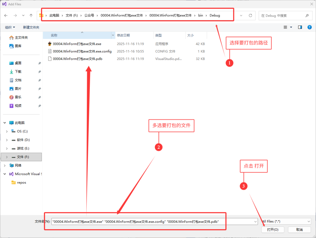Select 图库 in the sidebar
The width and height of the screenshot is (316, 238).
pos(15,46)
